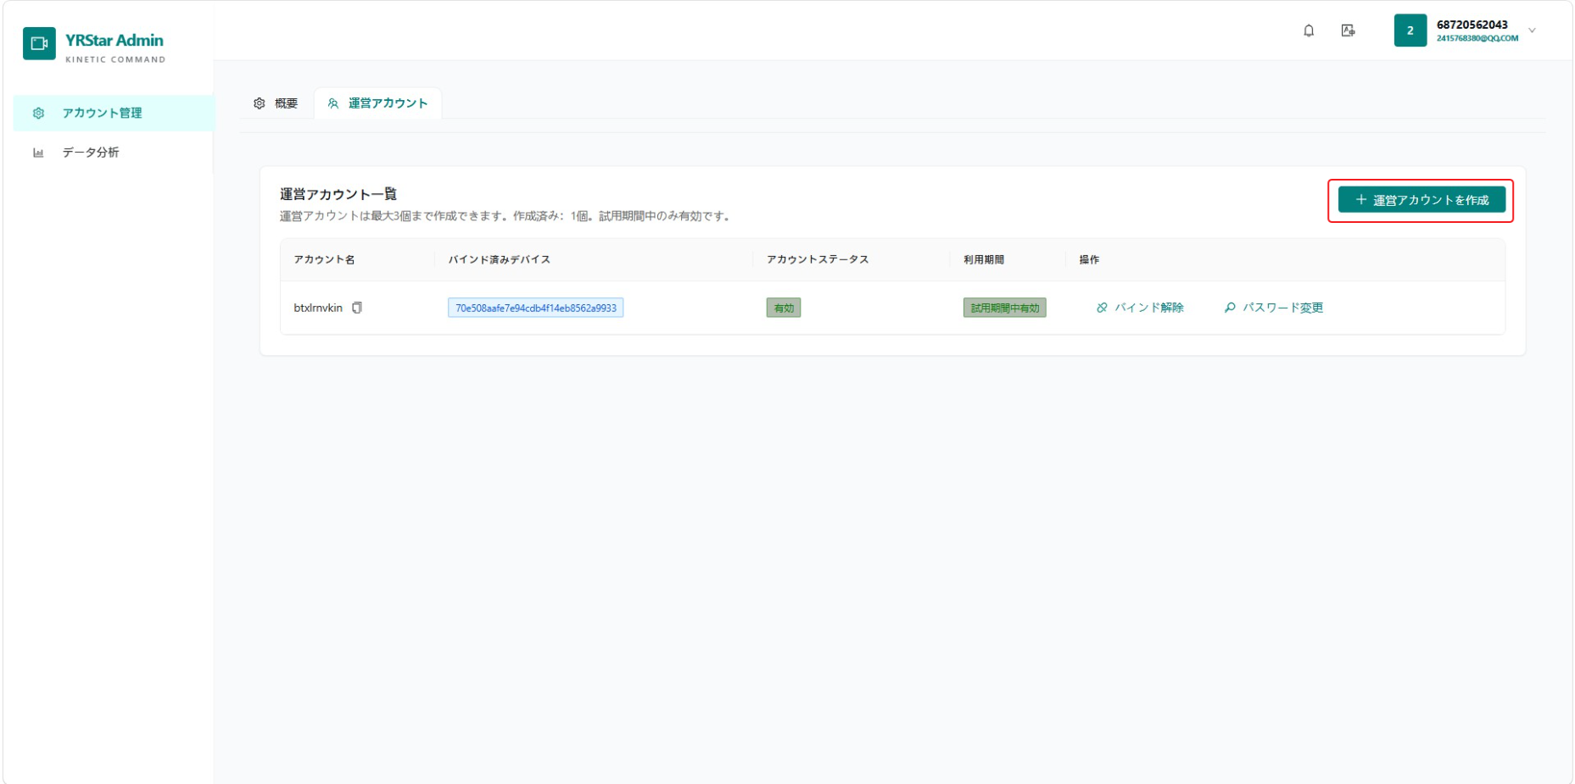Click the 試用期間中有効 tag
Viewport: 1575px width, 784px height.
(x=1004, y=308)
